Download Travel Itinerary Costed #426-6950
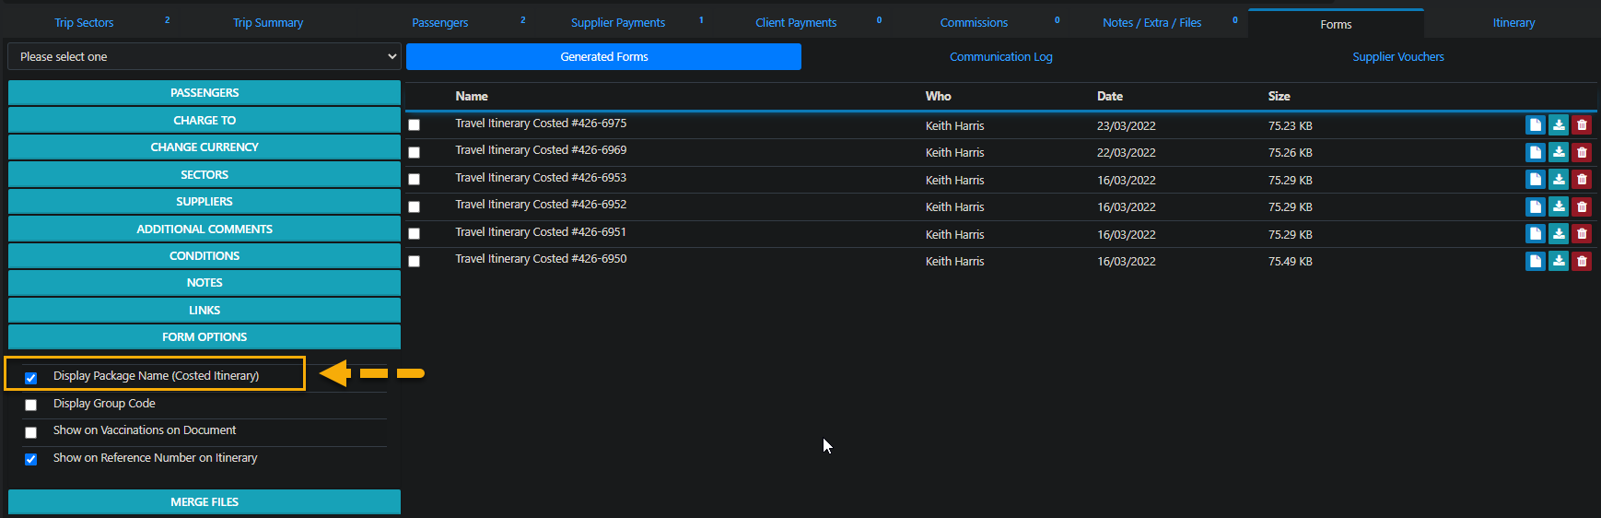This screenshot has height=518, width=1601. tap(1558, 261)
